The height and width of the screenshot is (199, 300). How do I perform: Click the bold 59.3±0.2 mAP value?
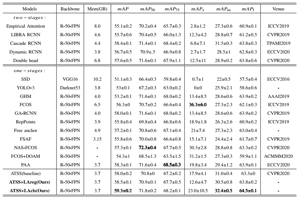point(123,190)
